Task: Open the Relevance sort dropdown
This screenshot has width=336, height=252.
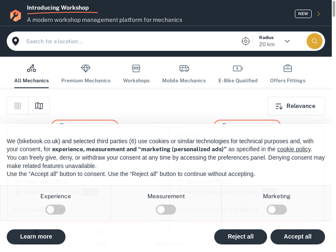Action: (x=296, y=106)
